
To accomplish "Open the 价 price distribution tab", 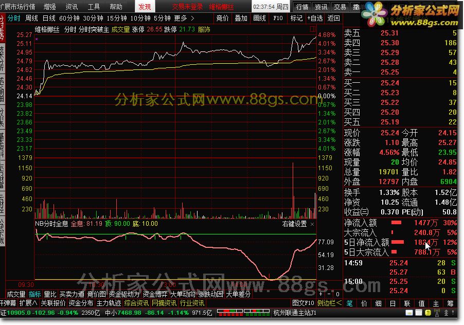I will click(364, 303).
